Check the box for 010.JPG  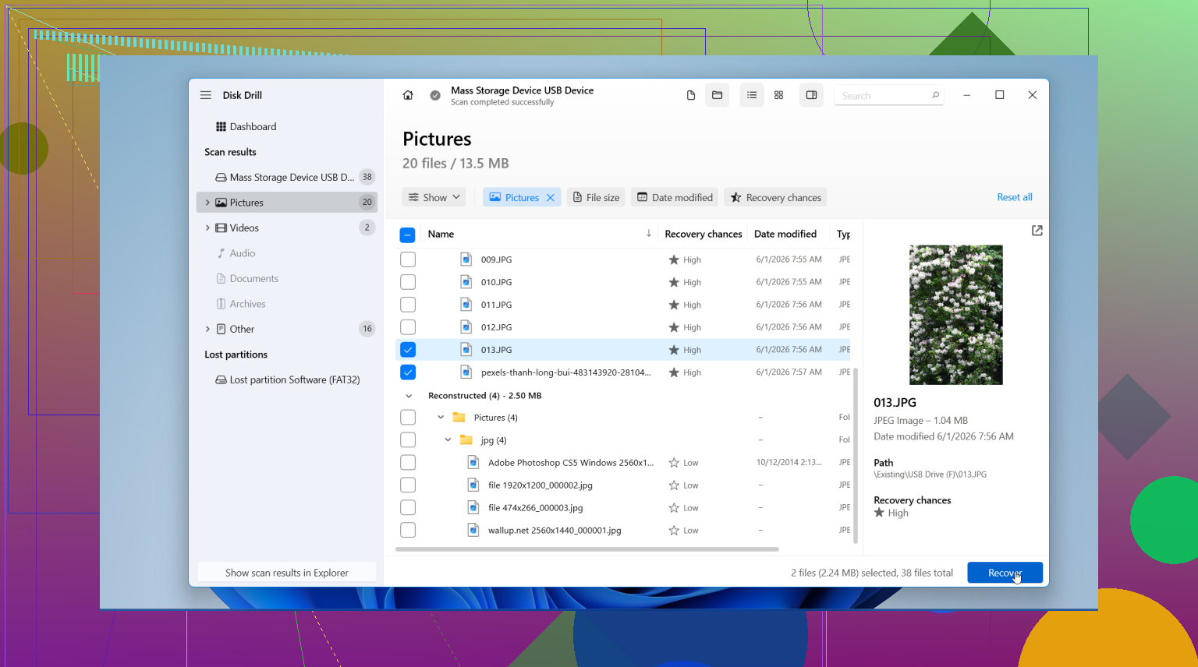[408, 282]
